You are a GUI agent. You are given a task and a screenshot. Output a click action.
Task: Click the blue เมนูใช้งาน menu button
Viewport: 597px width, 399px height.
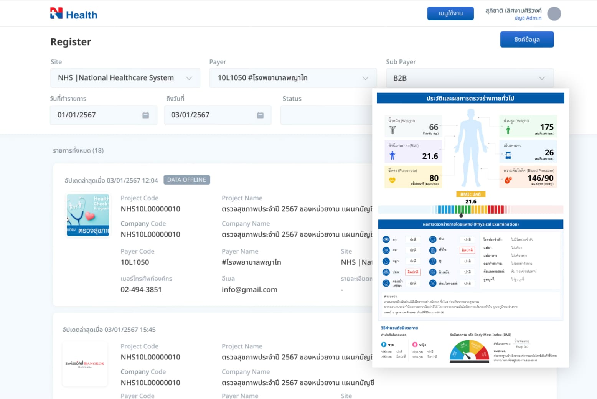450,13
